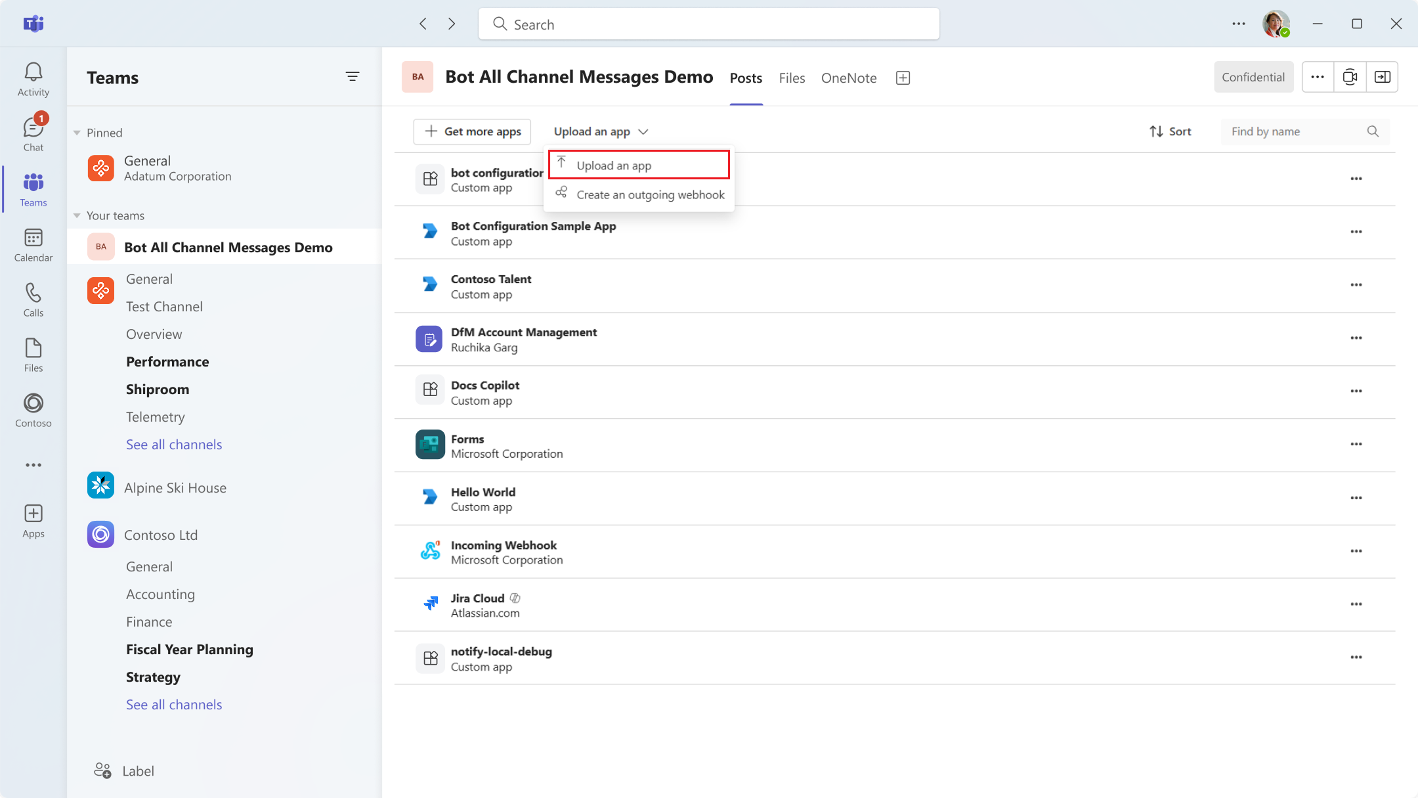Screen dimensions: 1418x798
Task: Start a meeting with the Meet now icon
Action: 1350,77
